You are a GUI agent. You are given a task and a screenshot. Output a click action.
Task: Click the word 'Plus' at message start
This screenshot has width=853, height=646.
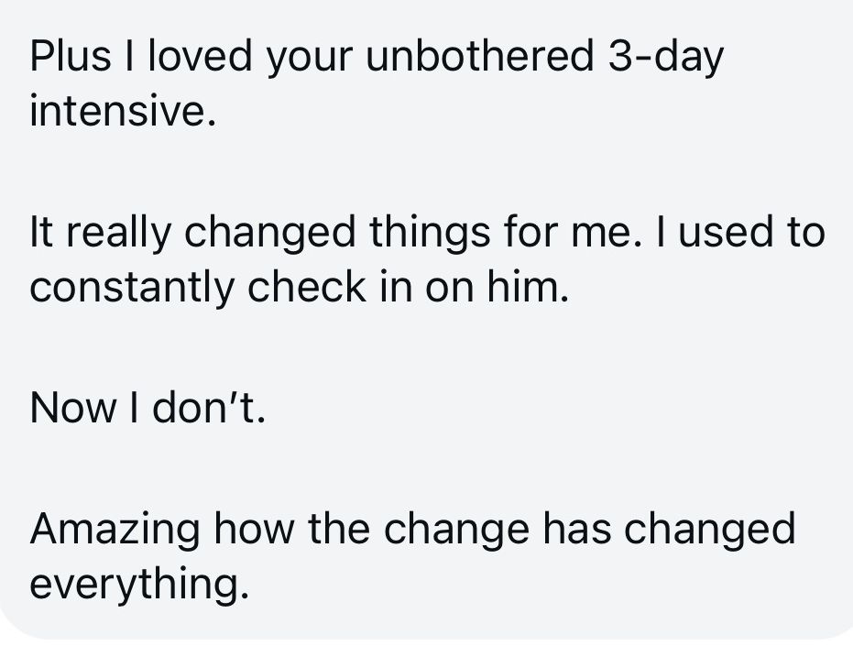click(71, 55)
